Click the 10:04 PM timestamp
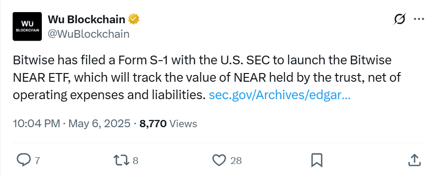Image resolution: width=437 pixels, height=177 pixels. coord(36,123)
